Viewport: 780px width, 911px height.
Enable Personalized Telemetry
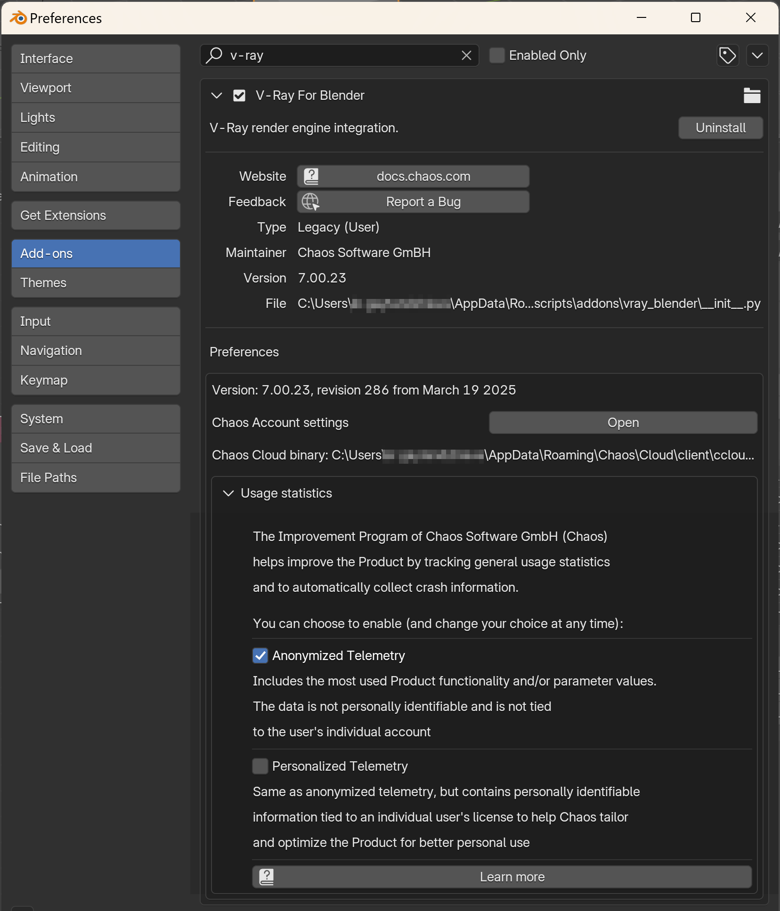260,766
